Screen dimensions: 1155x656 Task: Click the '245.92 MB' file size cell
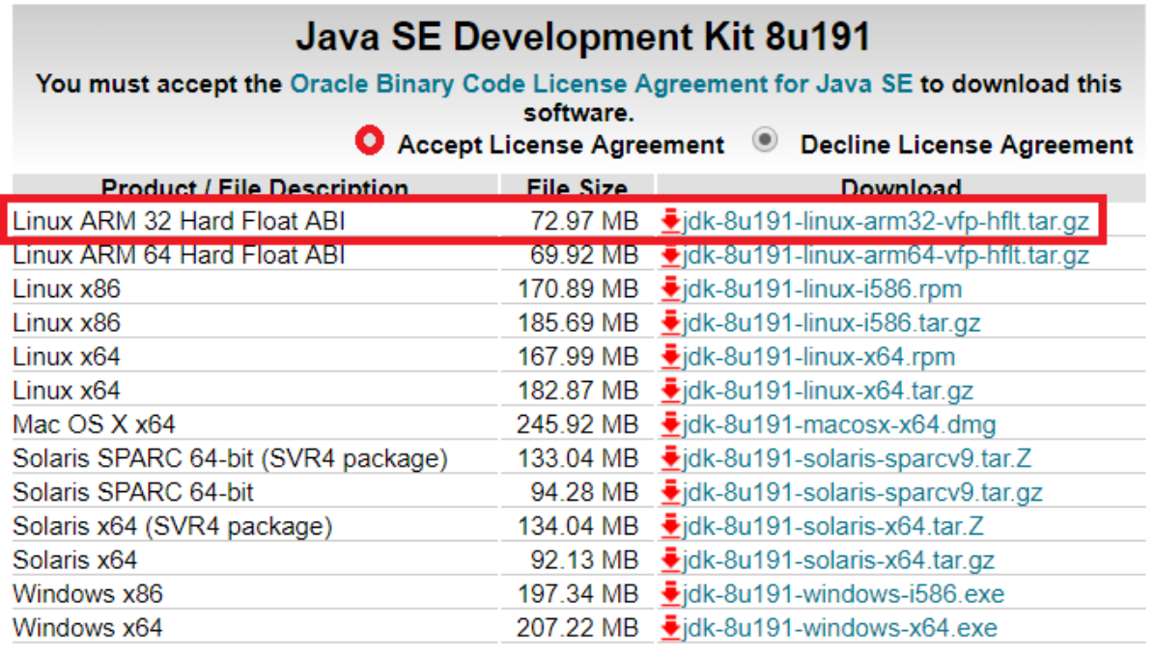577,424
